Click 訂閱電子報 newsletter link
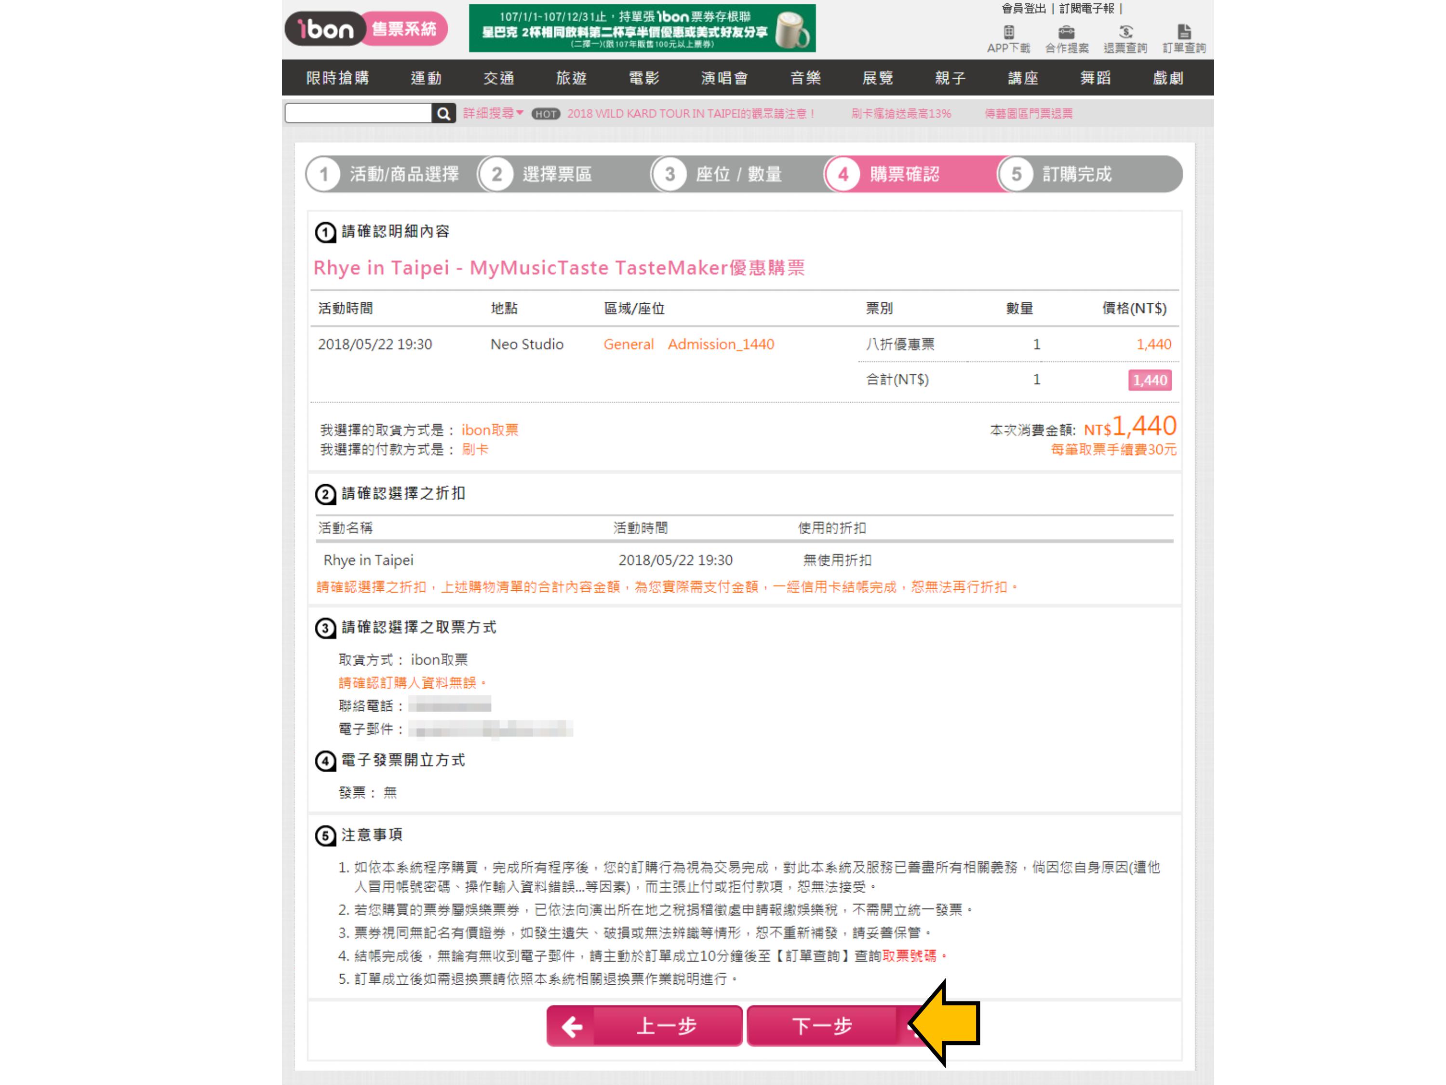This screenshot has width=1446, height=1085. (1086, 9)
